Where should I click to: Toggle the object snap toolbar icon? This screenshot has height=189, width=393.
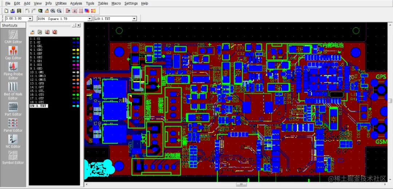click(x=68, y=11)
